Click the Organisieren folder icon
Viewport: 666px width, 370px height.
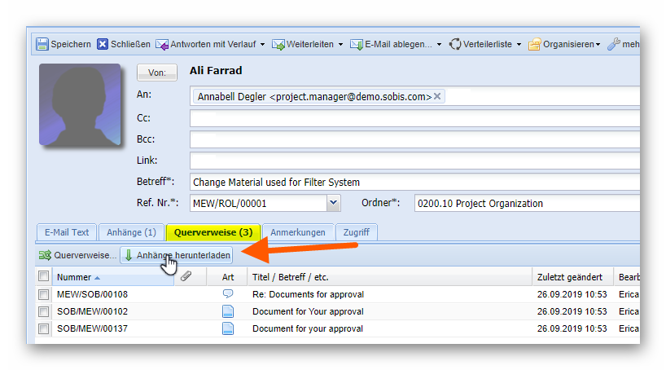535,44
